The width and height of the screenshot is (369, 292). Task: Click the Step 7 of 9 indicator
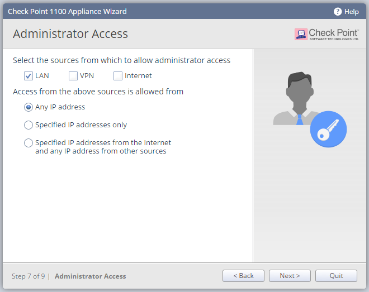[x=29, y=276]
